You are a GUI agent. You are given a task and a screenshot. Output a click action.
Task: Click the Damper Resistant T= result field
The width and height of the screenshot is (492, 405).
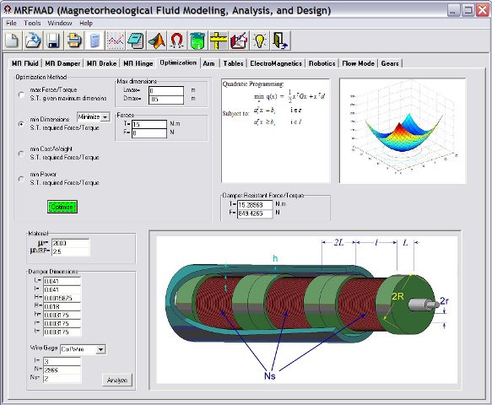255,205
